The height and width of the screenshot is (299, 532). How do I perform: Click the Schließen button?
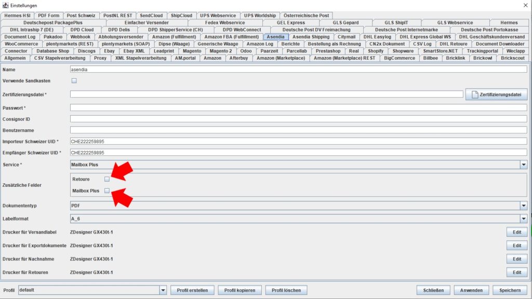433,290
